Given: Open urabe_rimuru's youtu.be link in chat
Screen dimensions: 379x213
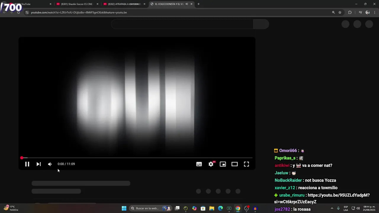Looking at the screenshot, I should pos(322,199).
